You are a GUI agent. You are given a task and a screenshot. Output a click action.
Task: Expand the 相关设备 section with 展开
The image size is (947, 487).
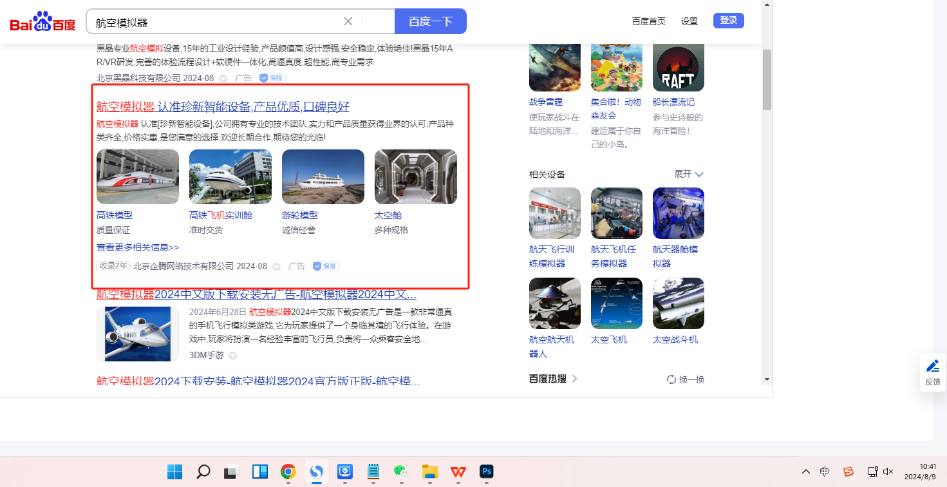click(x=689, y=174)
